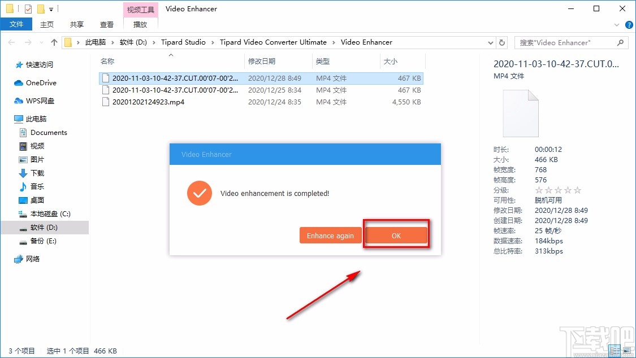Collapse the ribbon with the chevron

pyautogui.click(x=616, y=24)
